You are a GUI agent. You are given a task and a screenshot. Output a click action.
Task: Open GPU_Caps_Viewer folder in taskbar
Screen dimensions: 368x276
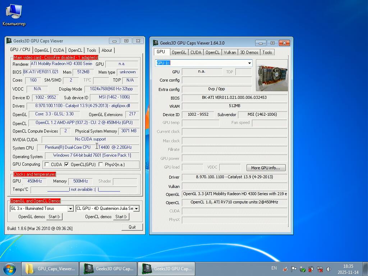click(50, 269)
